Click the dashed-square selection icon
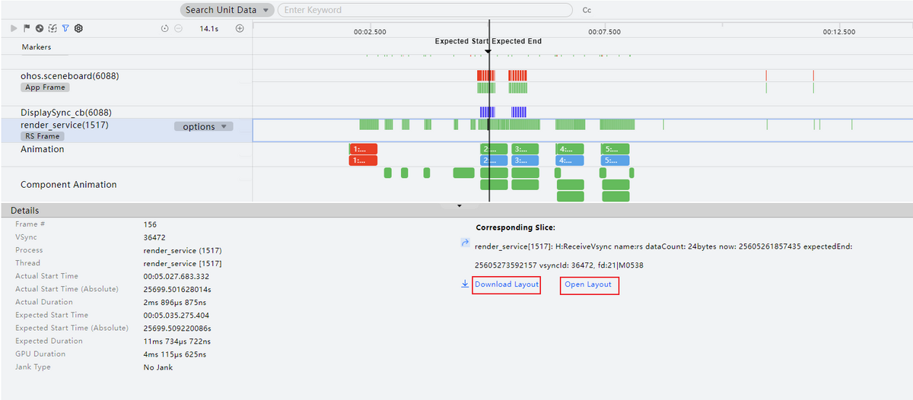913x400 pixels. [x=52, y=28]
